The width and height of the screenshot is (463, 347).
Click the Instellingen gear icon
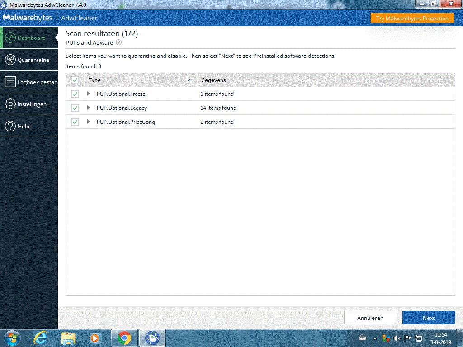[10, 104]
